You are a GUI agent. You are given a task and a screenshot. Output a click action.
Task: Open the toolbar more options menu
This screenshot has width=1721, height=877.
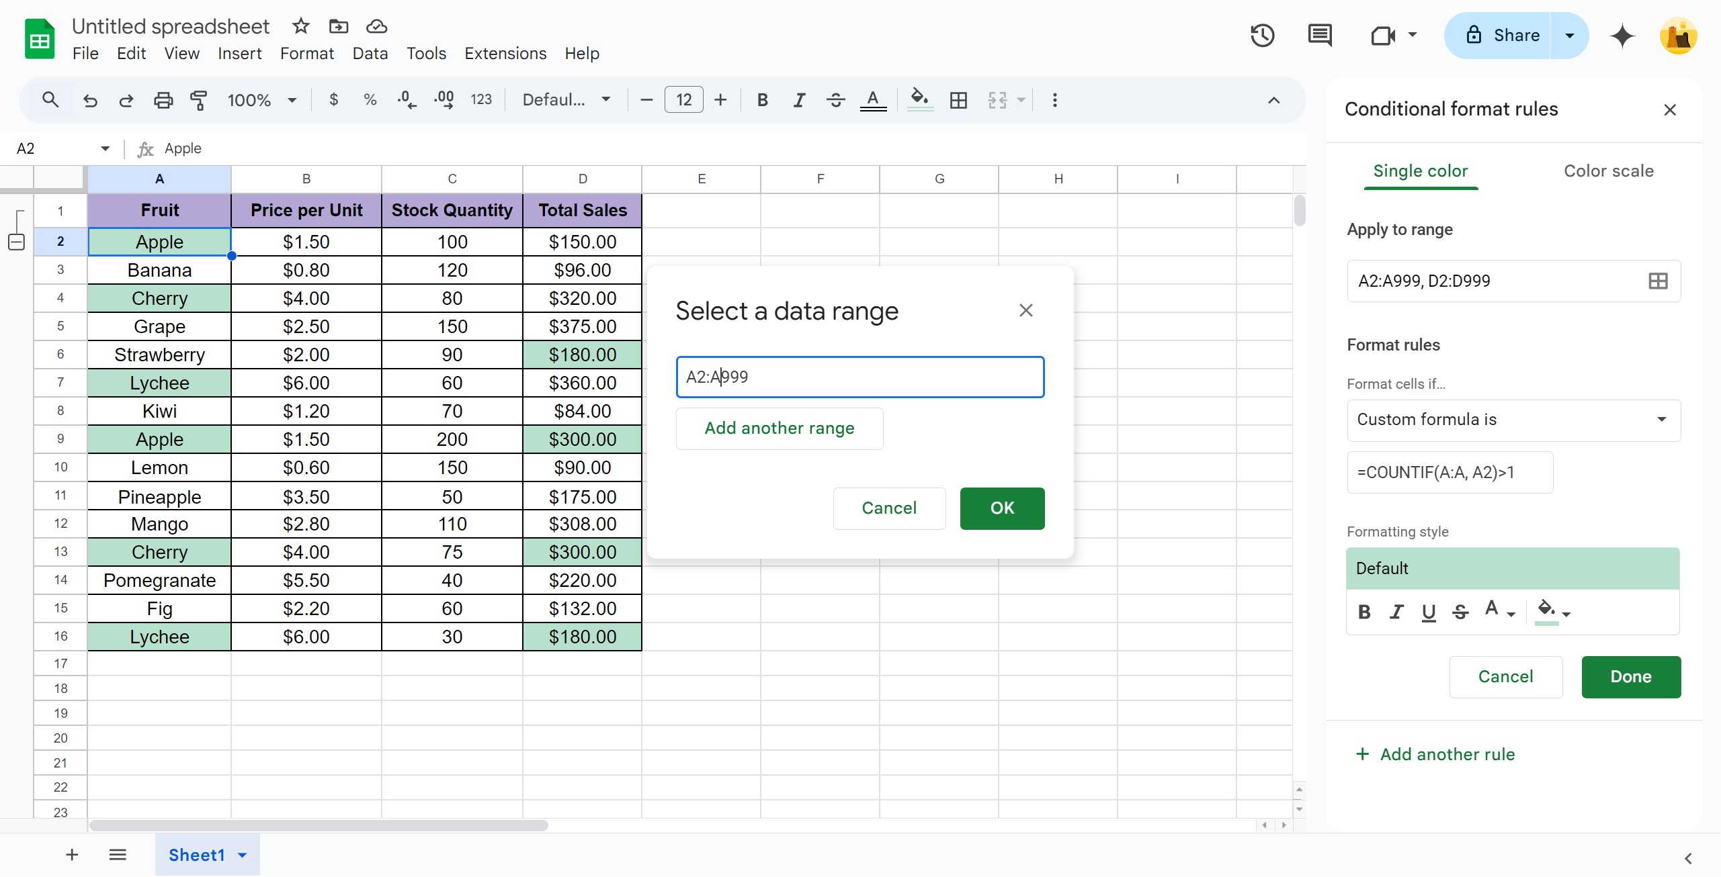coord(1054,100)
